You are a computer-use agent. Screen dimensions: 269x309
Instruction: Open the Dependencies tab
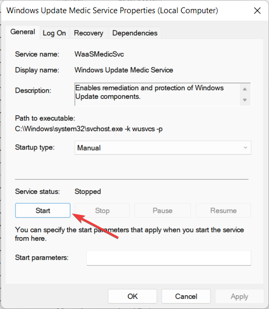click(134, 33)
